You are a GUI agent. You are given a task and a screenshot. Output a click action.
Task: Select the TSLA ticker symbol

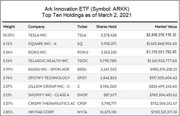82,35
